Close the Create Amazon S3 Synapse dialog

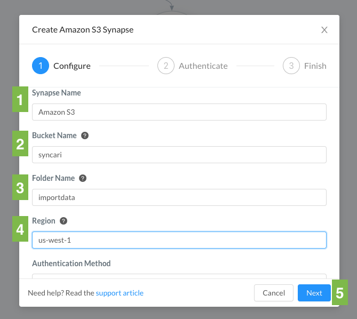coord(324,30)
